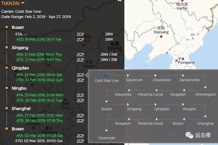The width and height of the screenshot is (218, 145).
Task: Click orange marker beside Xingang
Action: coord(7,47)
